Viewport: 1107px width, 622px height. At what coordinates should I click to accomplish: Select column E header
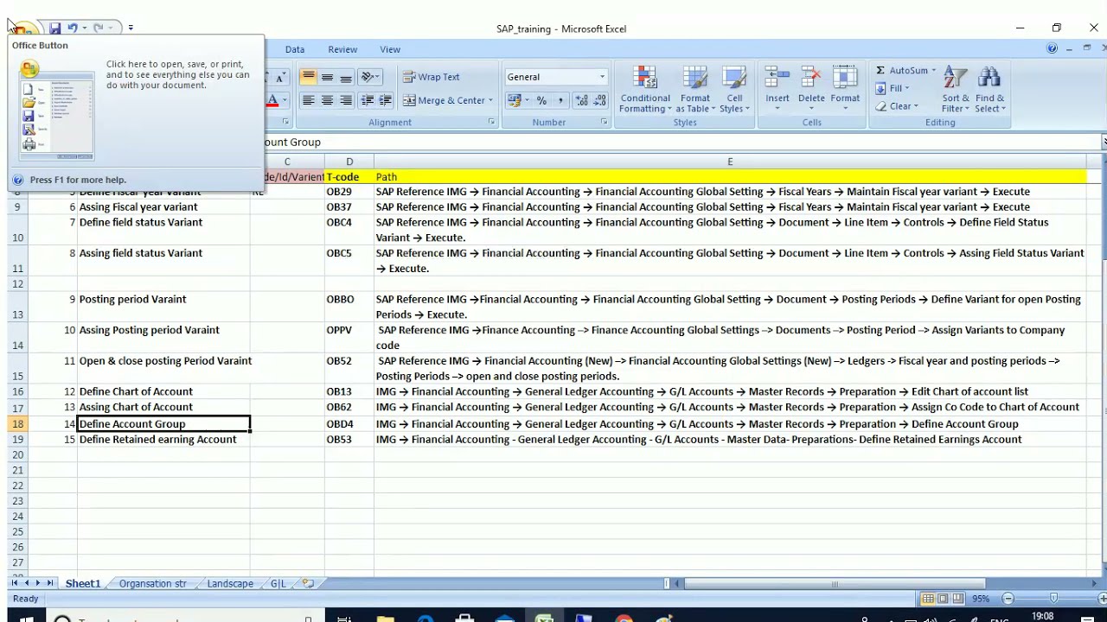pos(730,162)
